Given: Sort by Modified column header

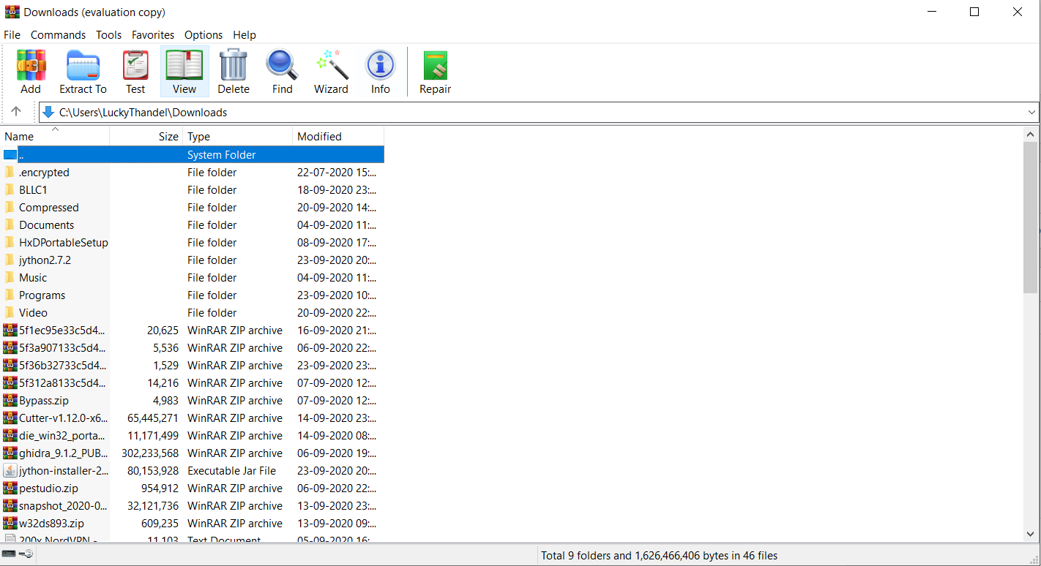Looking at the screenshot, I should (x=338, y=136).
